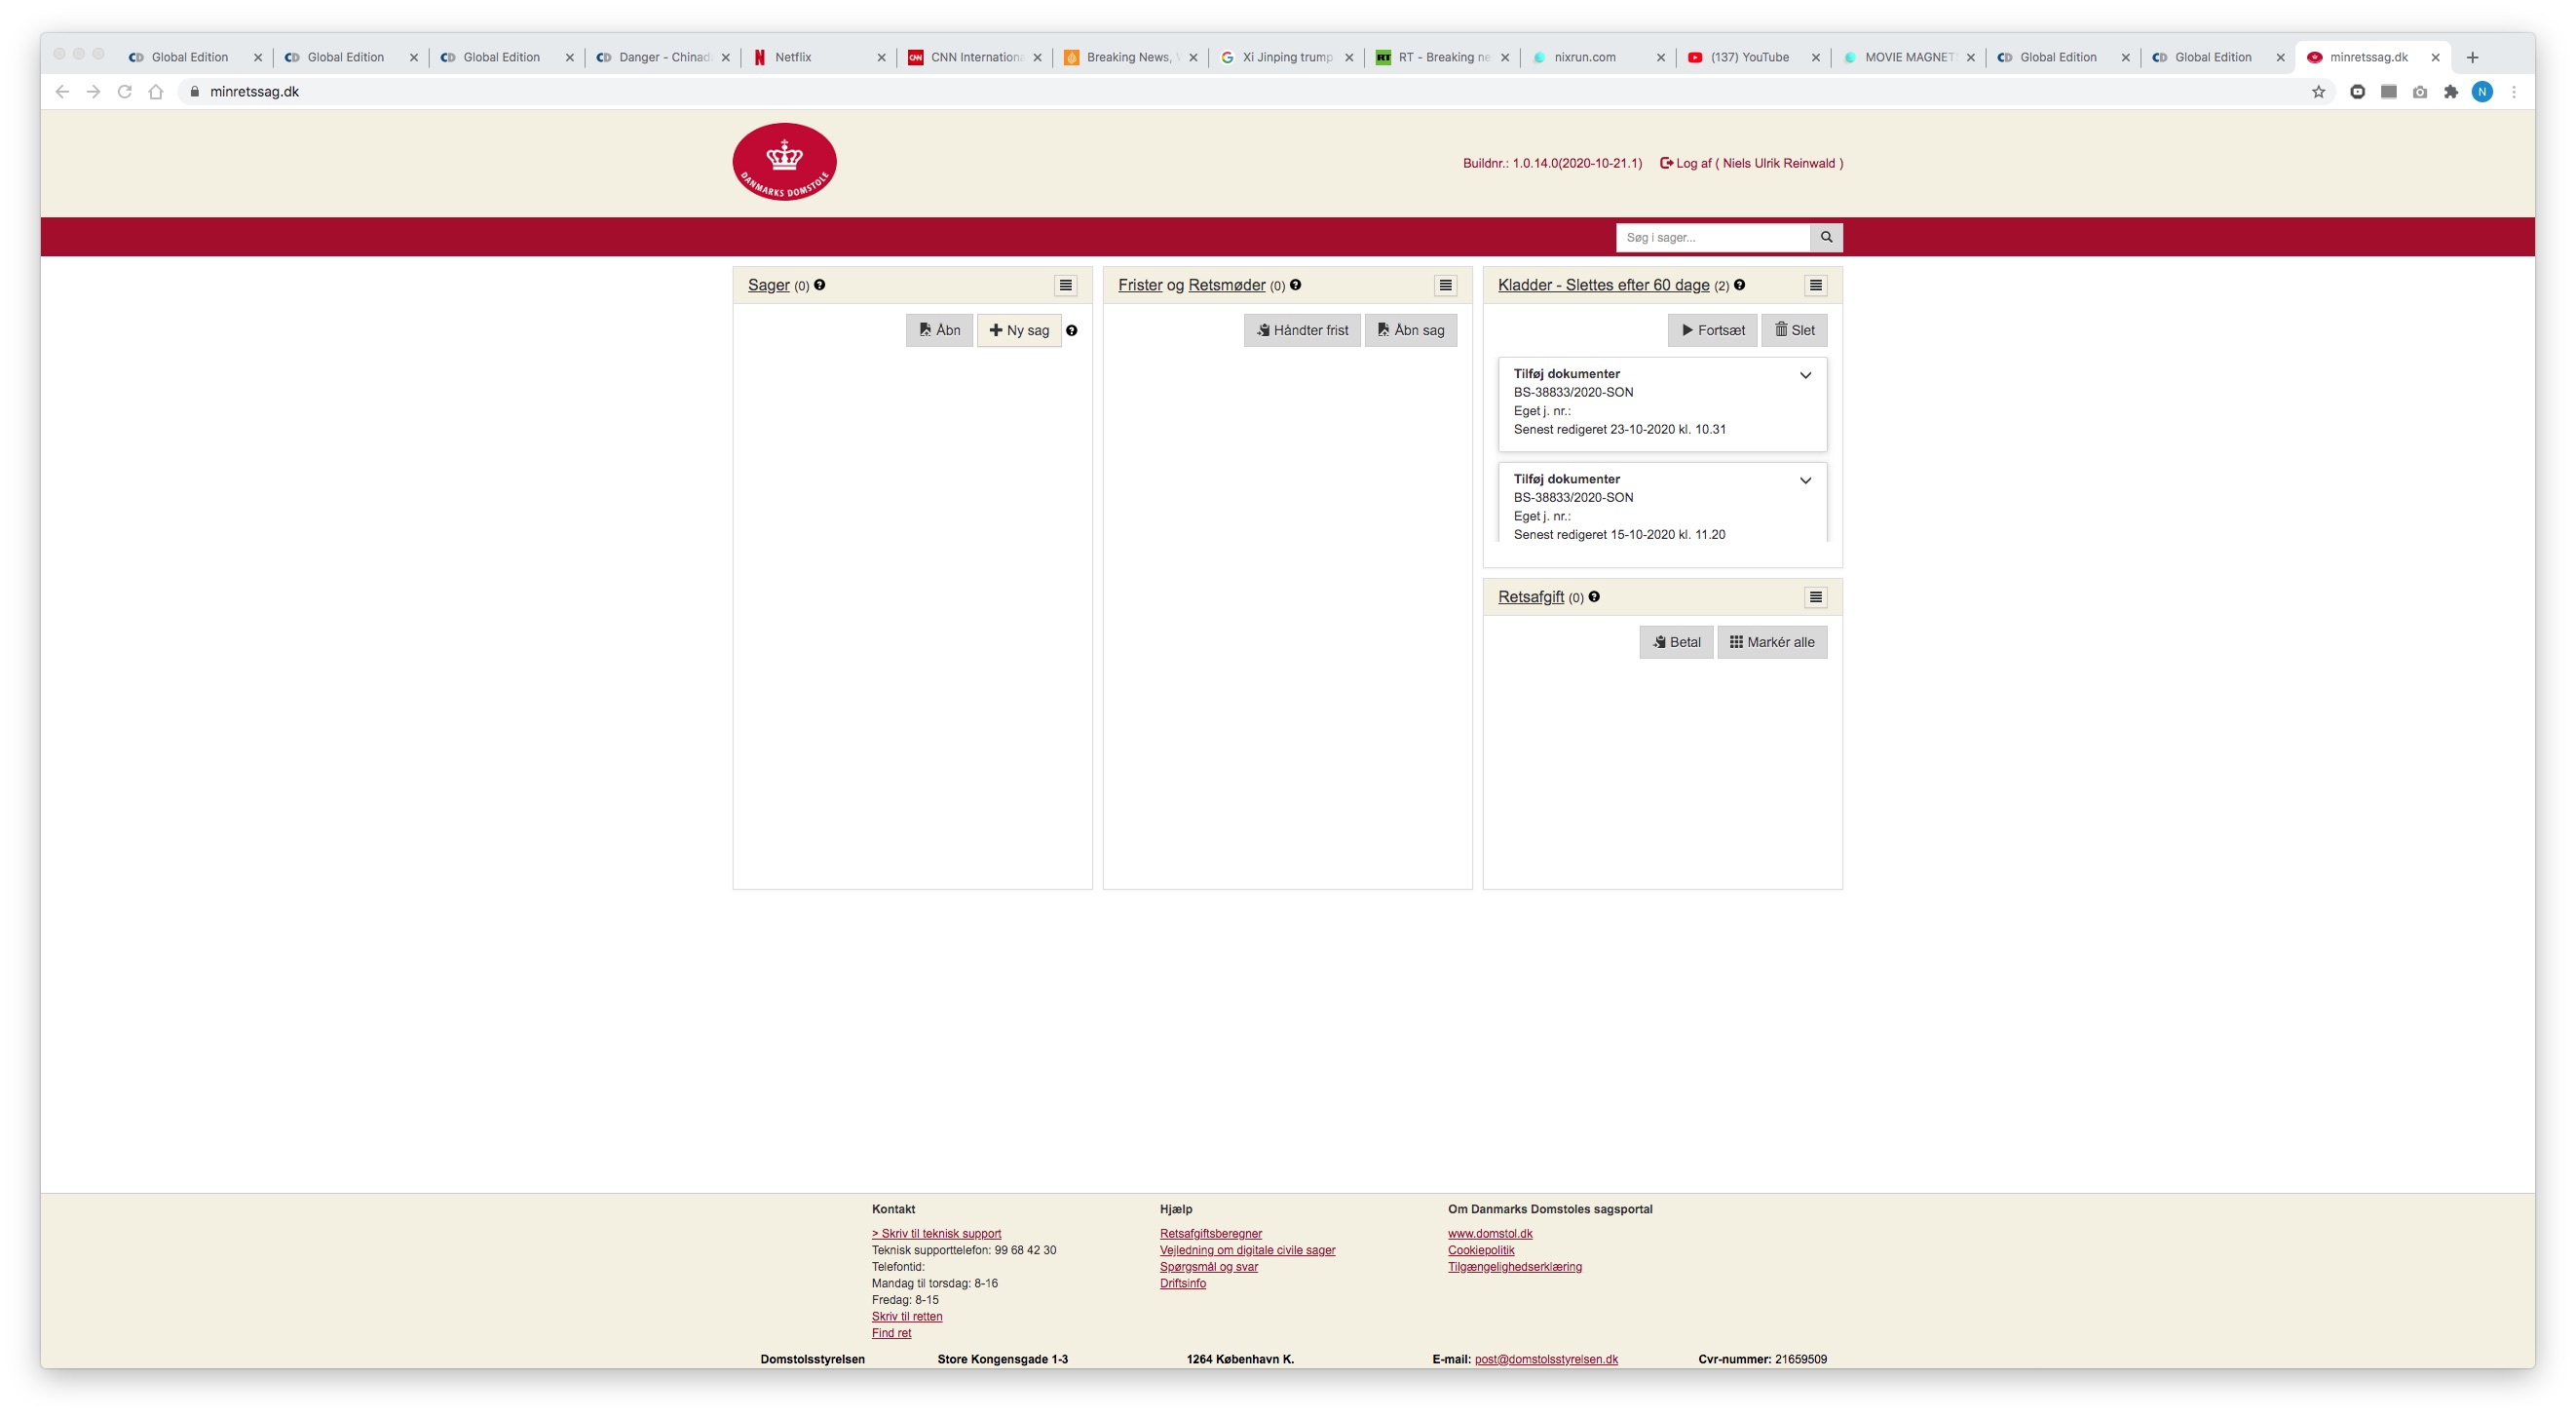
Task: Show help for the Sager heading
Action: pos(820,285)
